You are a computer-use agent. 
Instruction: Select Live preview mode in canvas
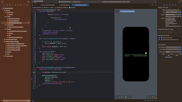pyautogui.click(x=117, y=97)
